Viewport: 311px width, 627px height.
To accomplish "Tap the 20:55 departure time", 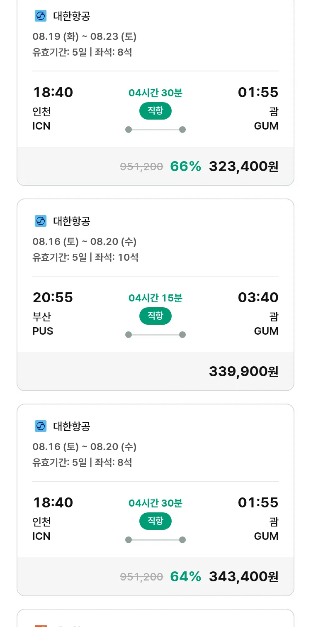I will pos(53,297).
